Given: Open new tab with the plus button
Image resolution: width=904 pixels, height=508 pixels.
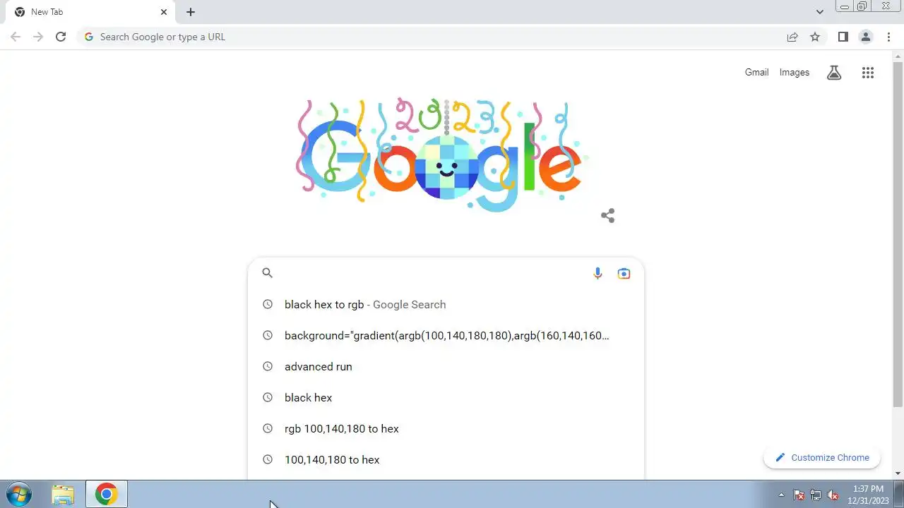Looking at the screenshot, I should pyautogui.click(x=191, y=12).
